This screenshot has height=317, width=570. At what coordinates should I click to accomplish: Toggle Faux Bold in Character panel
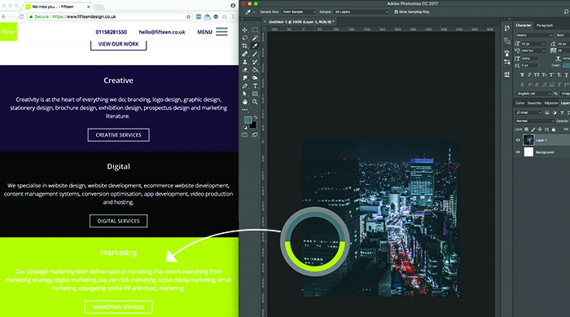pos(522,75)
